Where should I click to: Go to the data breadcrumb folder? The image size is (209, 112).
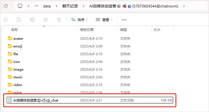[x=47, y=6]
